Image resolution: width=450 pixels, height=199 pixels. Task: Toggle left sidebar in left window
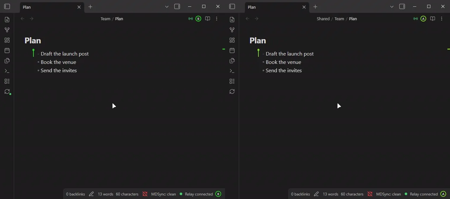(x=7, y=7)
